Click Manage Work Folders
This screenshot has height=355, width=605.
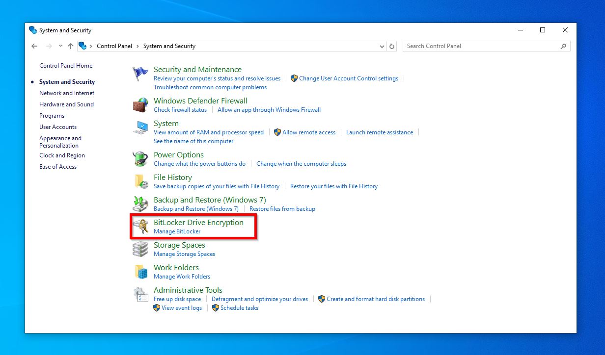(182, 277)
